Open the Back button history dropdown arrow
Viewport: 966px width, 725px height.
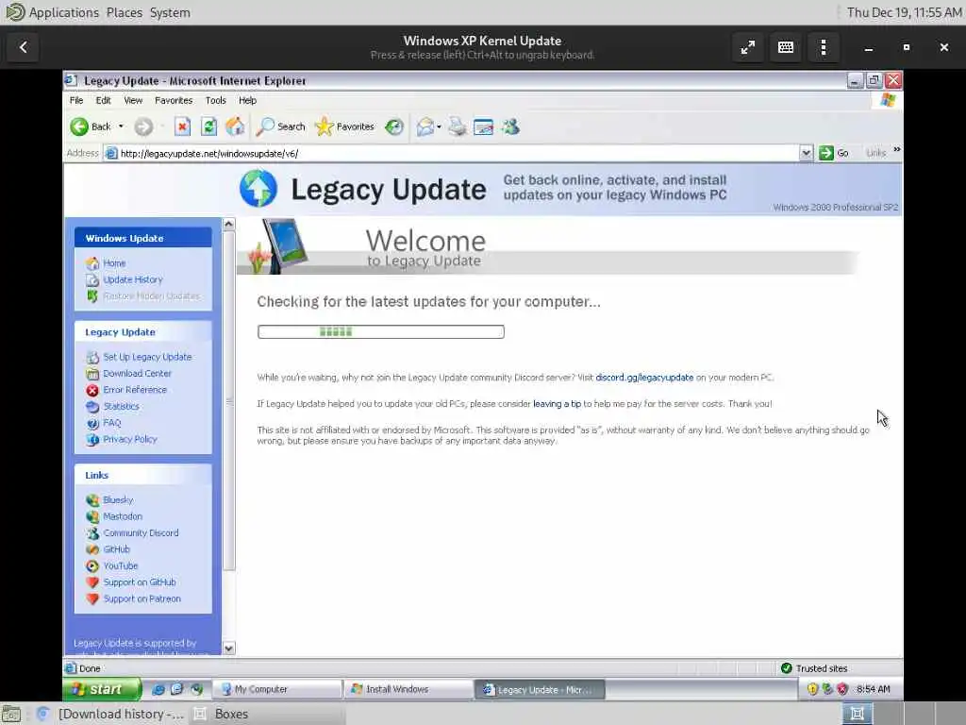(121, 127)
